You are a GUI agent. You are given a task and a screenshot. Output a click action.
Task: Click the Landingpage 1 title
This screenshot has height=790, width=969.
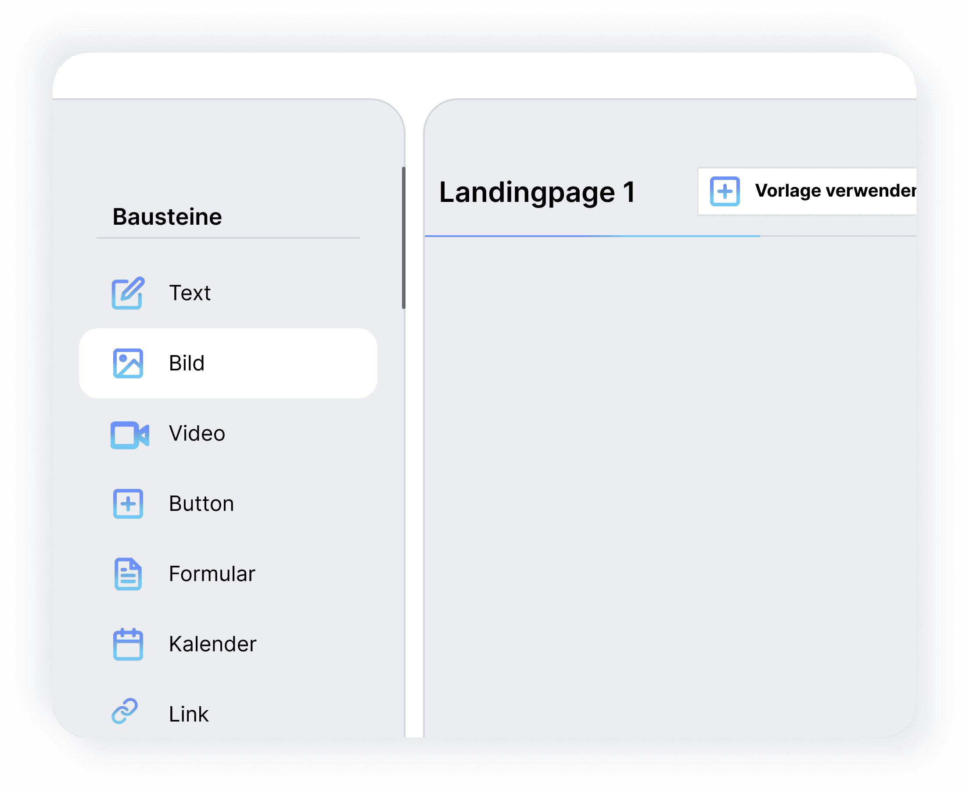pos(537,192)
